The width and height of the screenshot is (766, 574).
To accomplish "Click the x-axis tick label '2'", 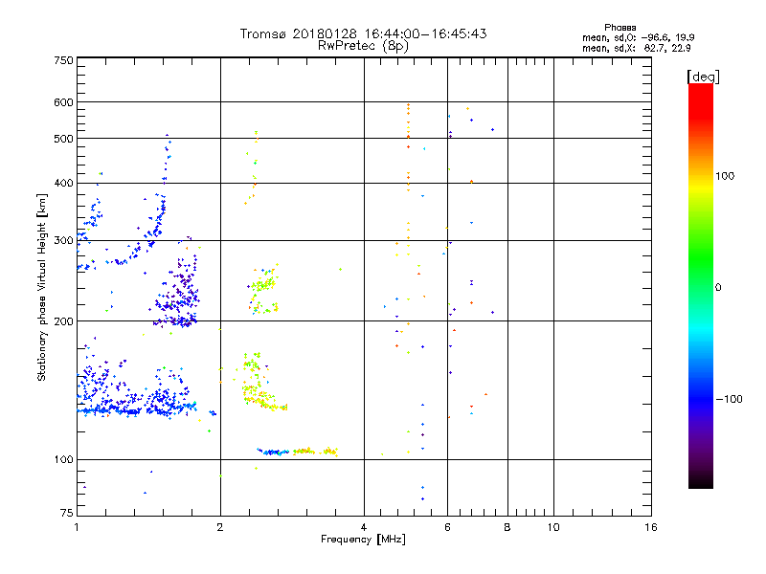I will point(220,527).
